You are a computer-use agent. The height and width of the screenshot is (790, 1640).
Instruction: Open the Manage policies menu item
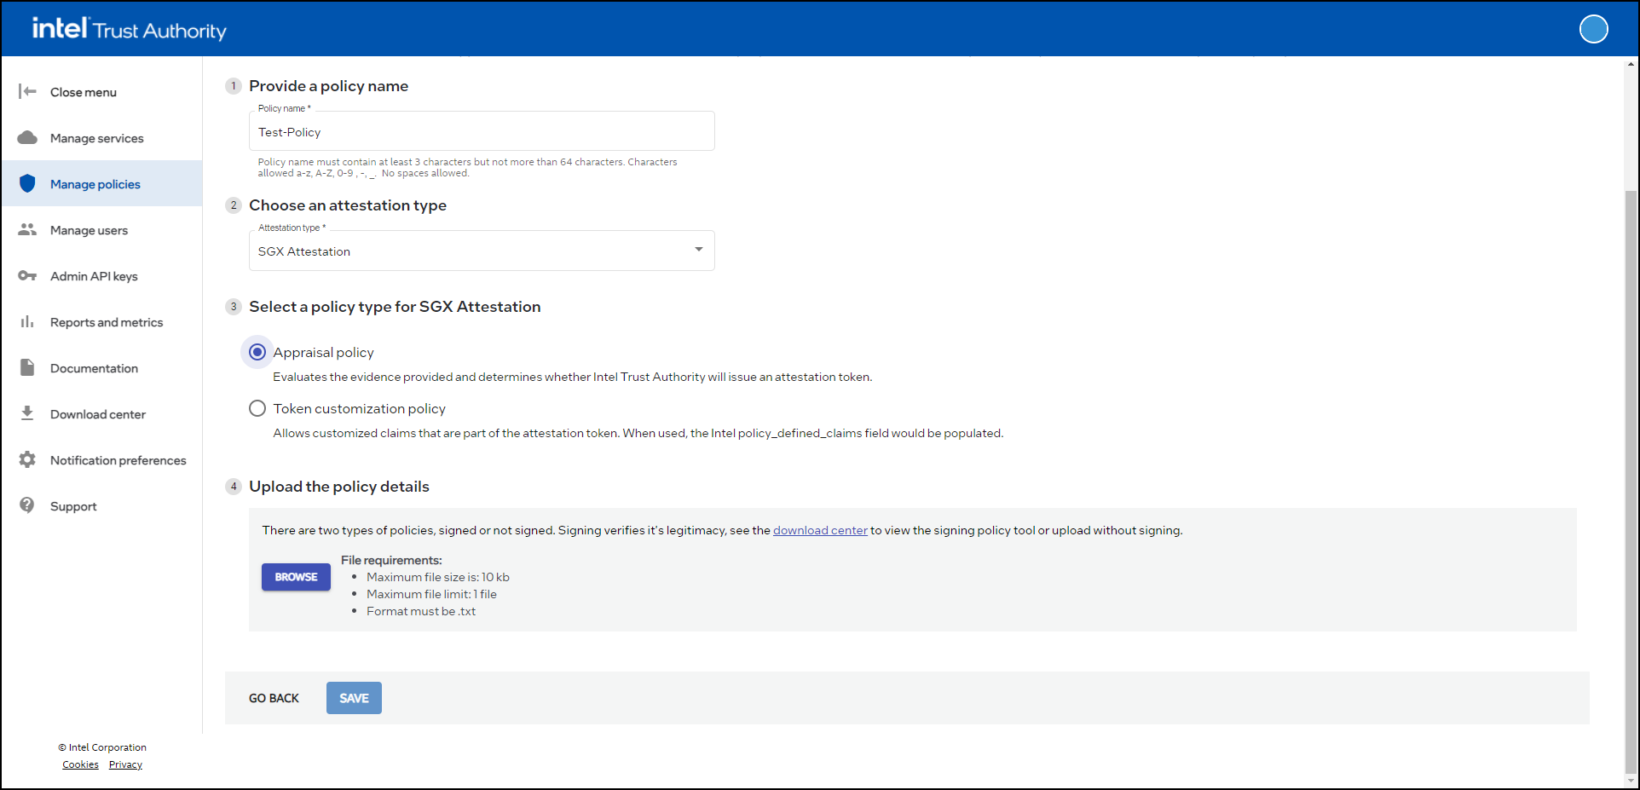[102, 184]
